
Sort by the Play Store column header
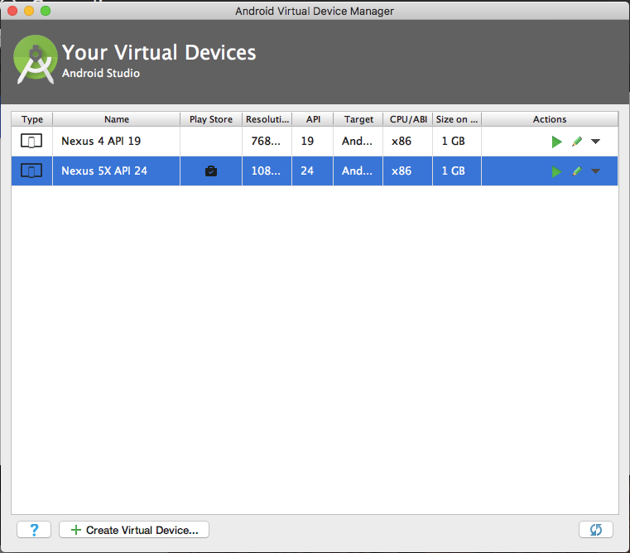point(211,119)
